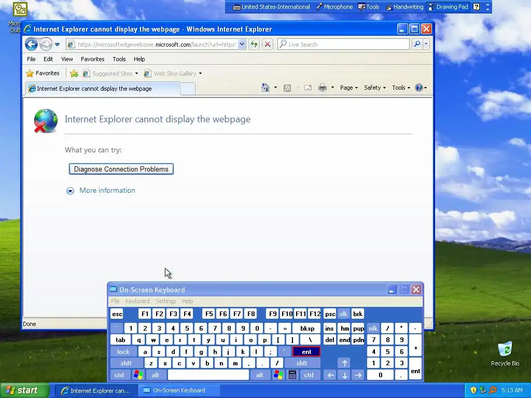This screenshot has width=531, height=398.
Task: Open the Print options dropdown arrow
Action: pyautogui.click(x=332, y=88)
